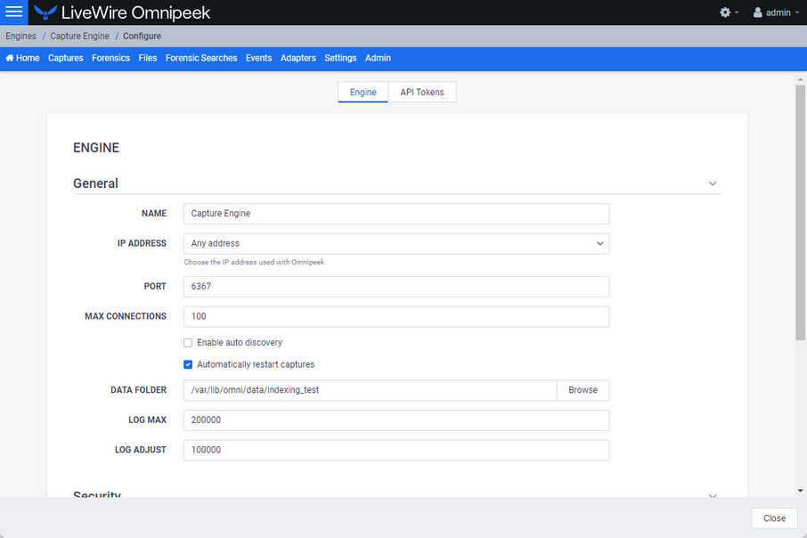Collapse the Security section chevron

[713, 496]
